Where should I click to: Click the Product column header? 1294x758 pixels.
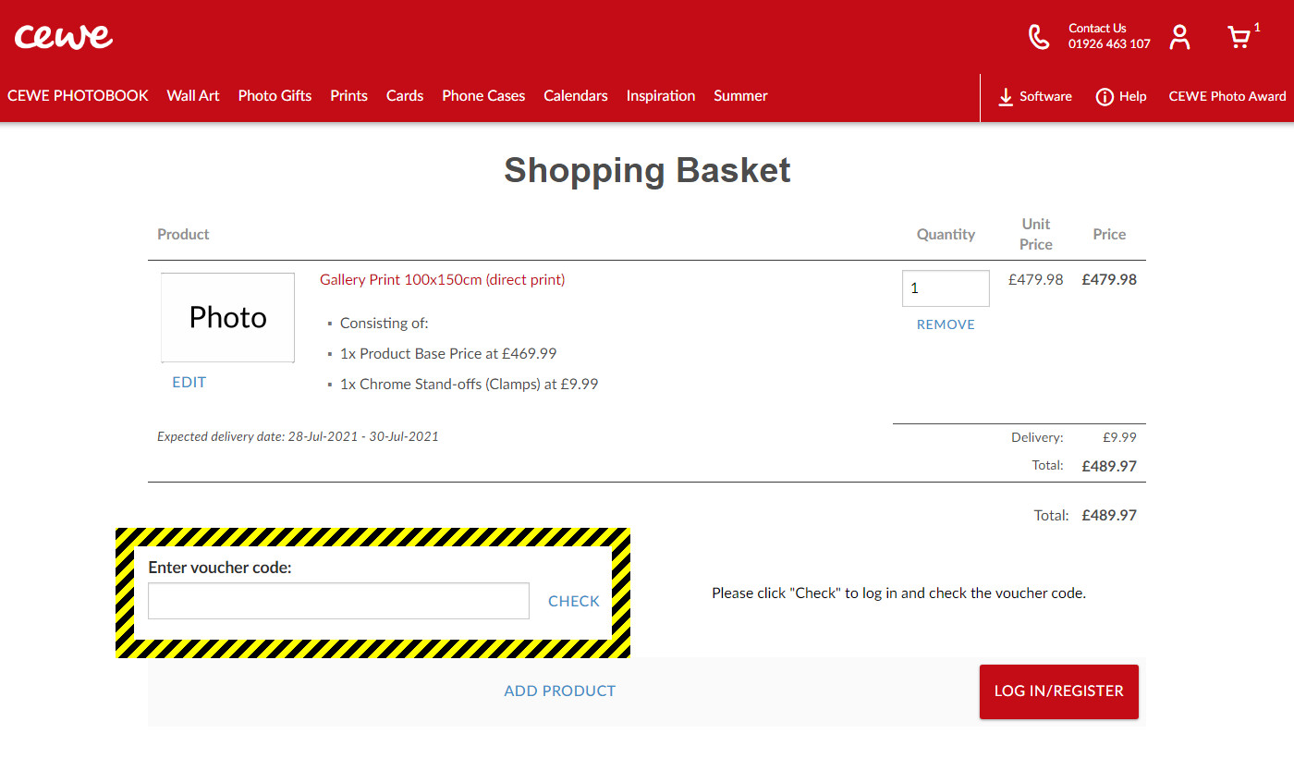[x=183, y=234]
